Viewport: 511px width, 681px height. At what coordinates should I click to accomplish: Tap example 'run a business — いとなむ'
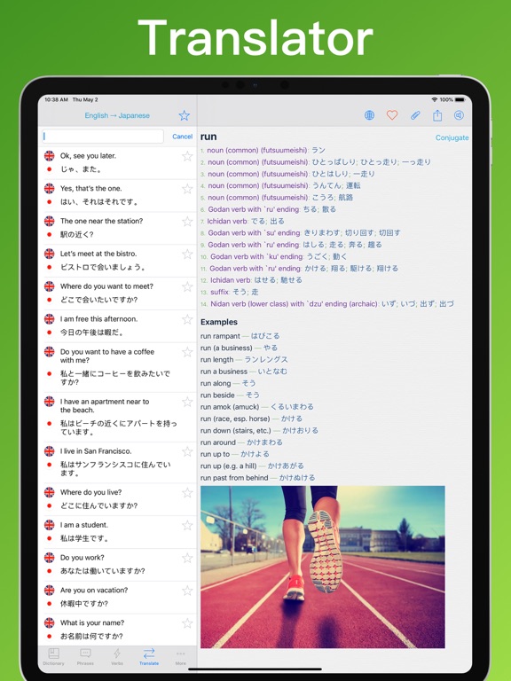point(244,372)
